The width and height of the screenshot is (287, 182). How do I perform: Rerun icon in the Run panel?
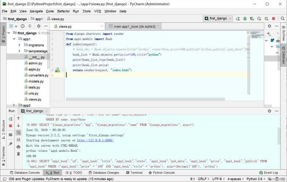pos(11,119)
